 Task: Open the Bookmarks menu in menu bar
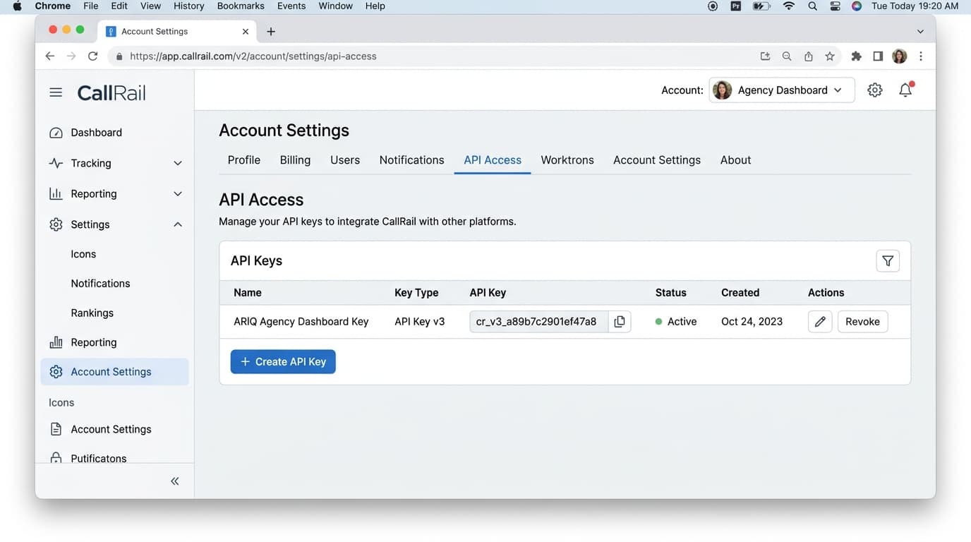pyautogui.click(x=241, y=6)
